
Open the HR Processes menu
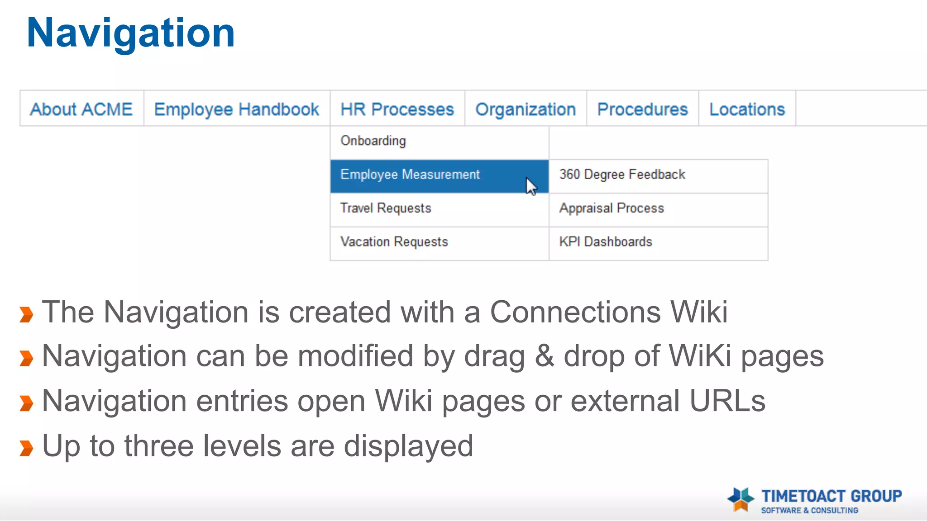point(397,109)
